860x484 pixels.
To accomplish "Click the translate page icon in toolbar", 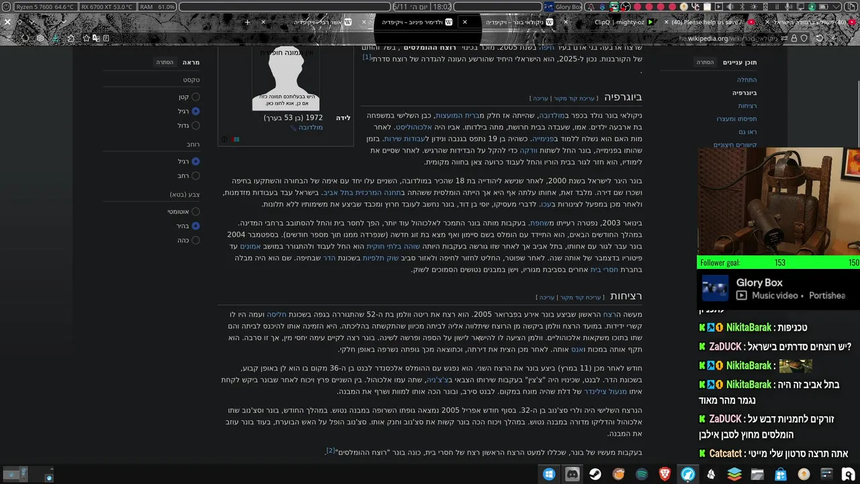I will [x=96, y=38].
